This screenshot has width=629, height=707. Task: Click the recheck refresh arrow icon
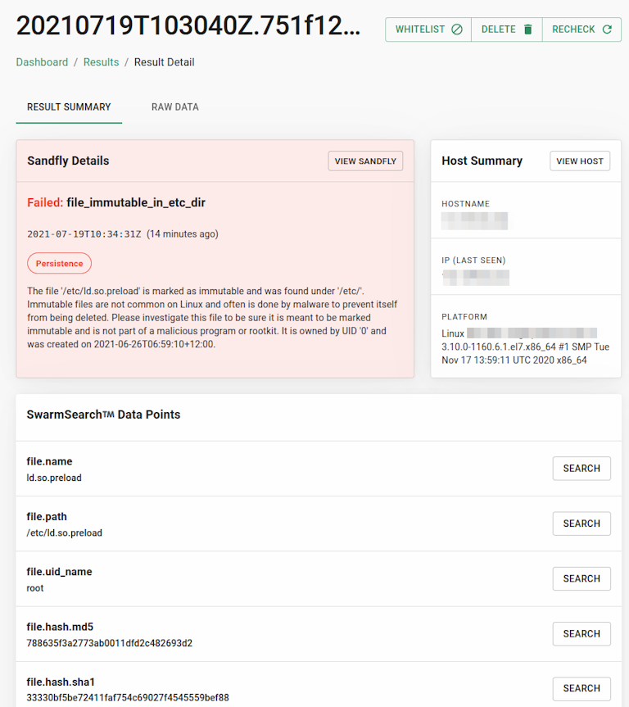point(607,29)
